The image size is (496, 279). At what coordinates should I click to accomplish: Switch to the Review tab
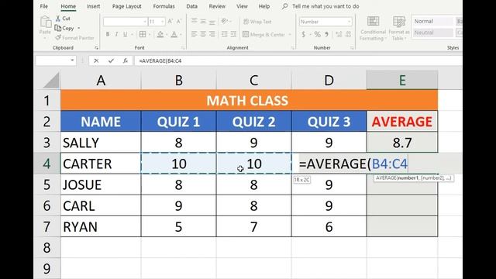[x=217, y=6]
